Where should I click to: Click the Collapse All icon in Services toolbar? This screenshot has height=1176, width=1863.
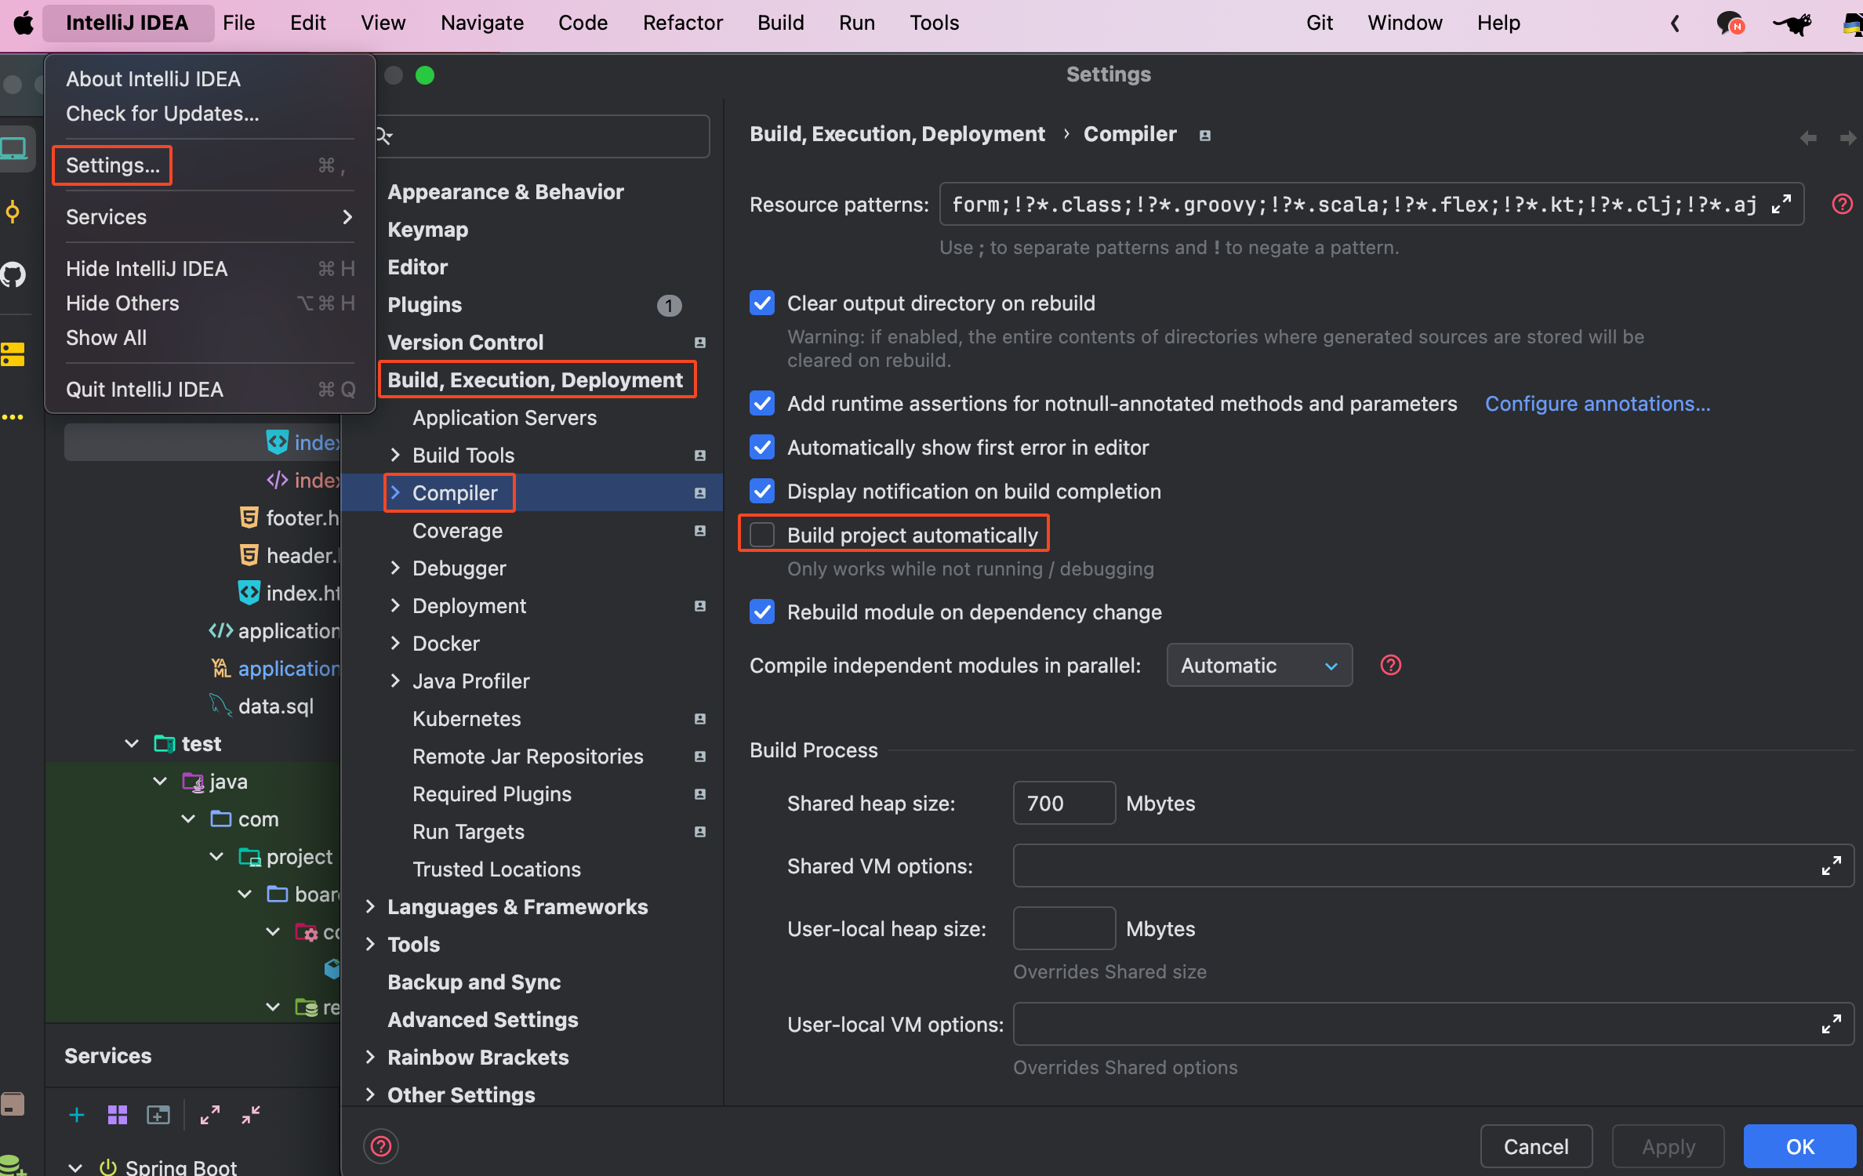251,1115
